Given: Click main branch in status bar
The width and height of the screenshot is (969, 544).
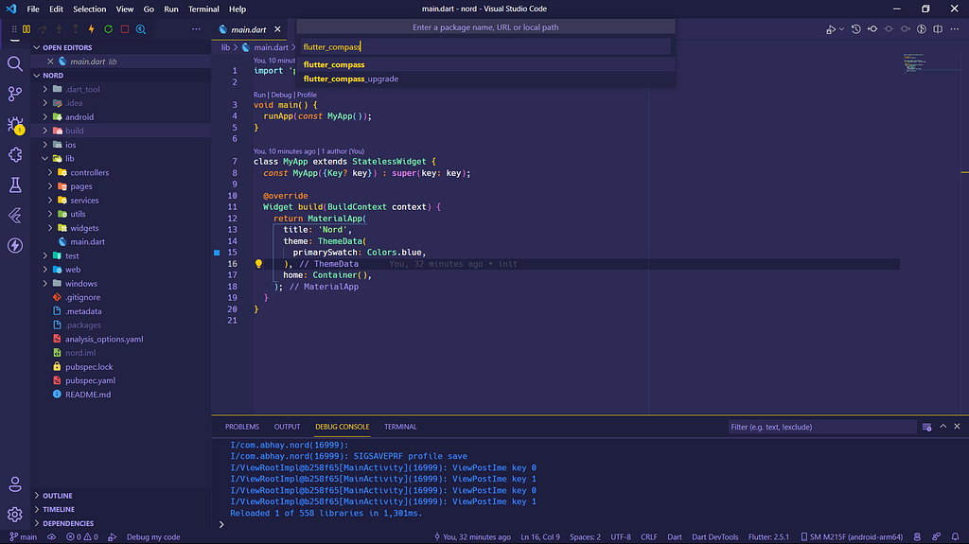Looking at the screenshot, I should coord(24,537).
